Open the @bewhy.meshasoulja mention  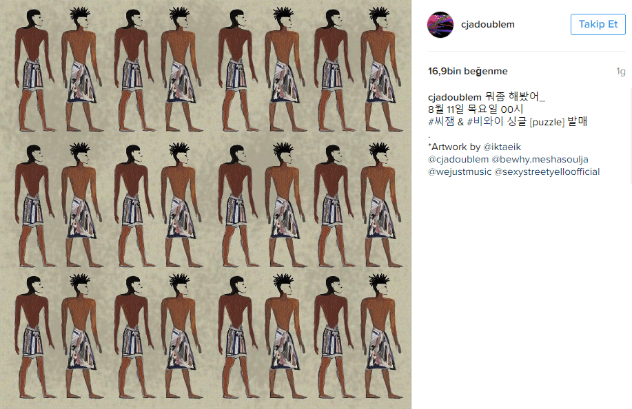[540, 160]
